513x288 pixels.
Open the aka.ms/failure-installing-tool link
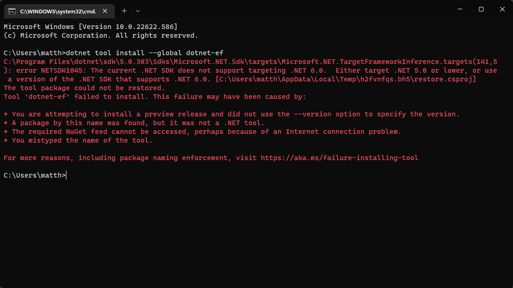coord(339,158)
